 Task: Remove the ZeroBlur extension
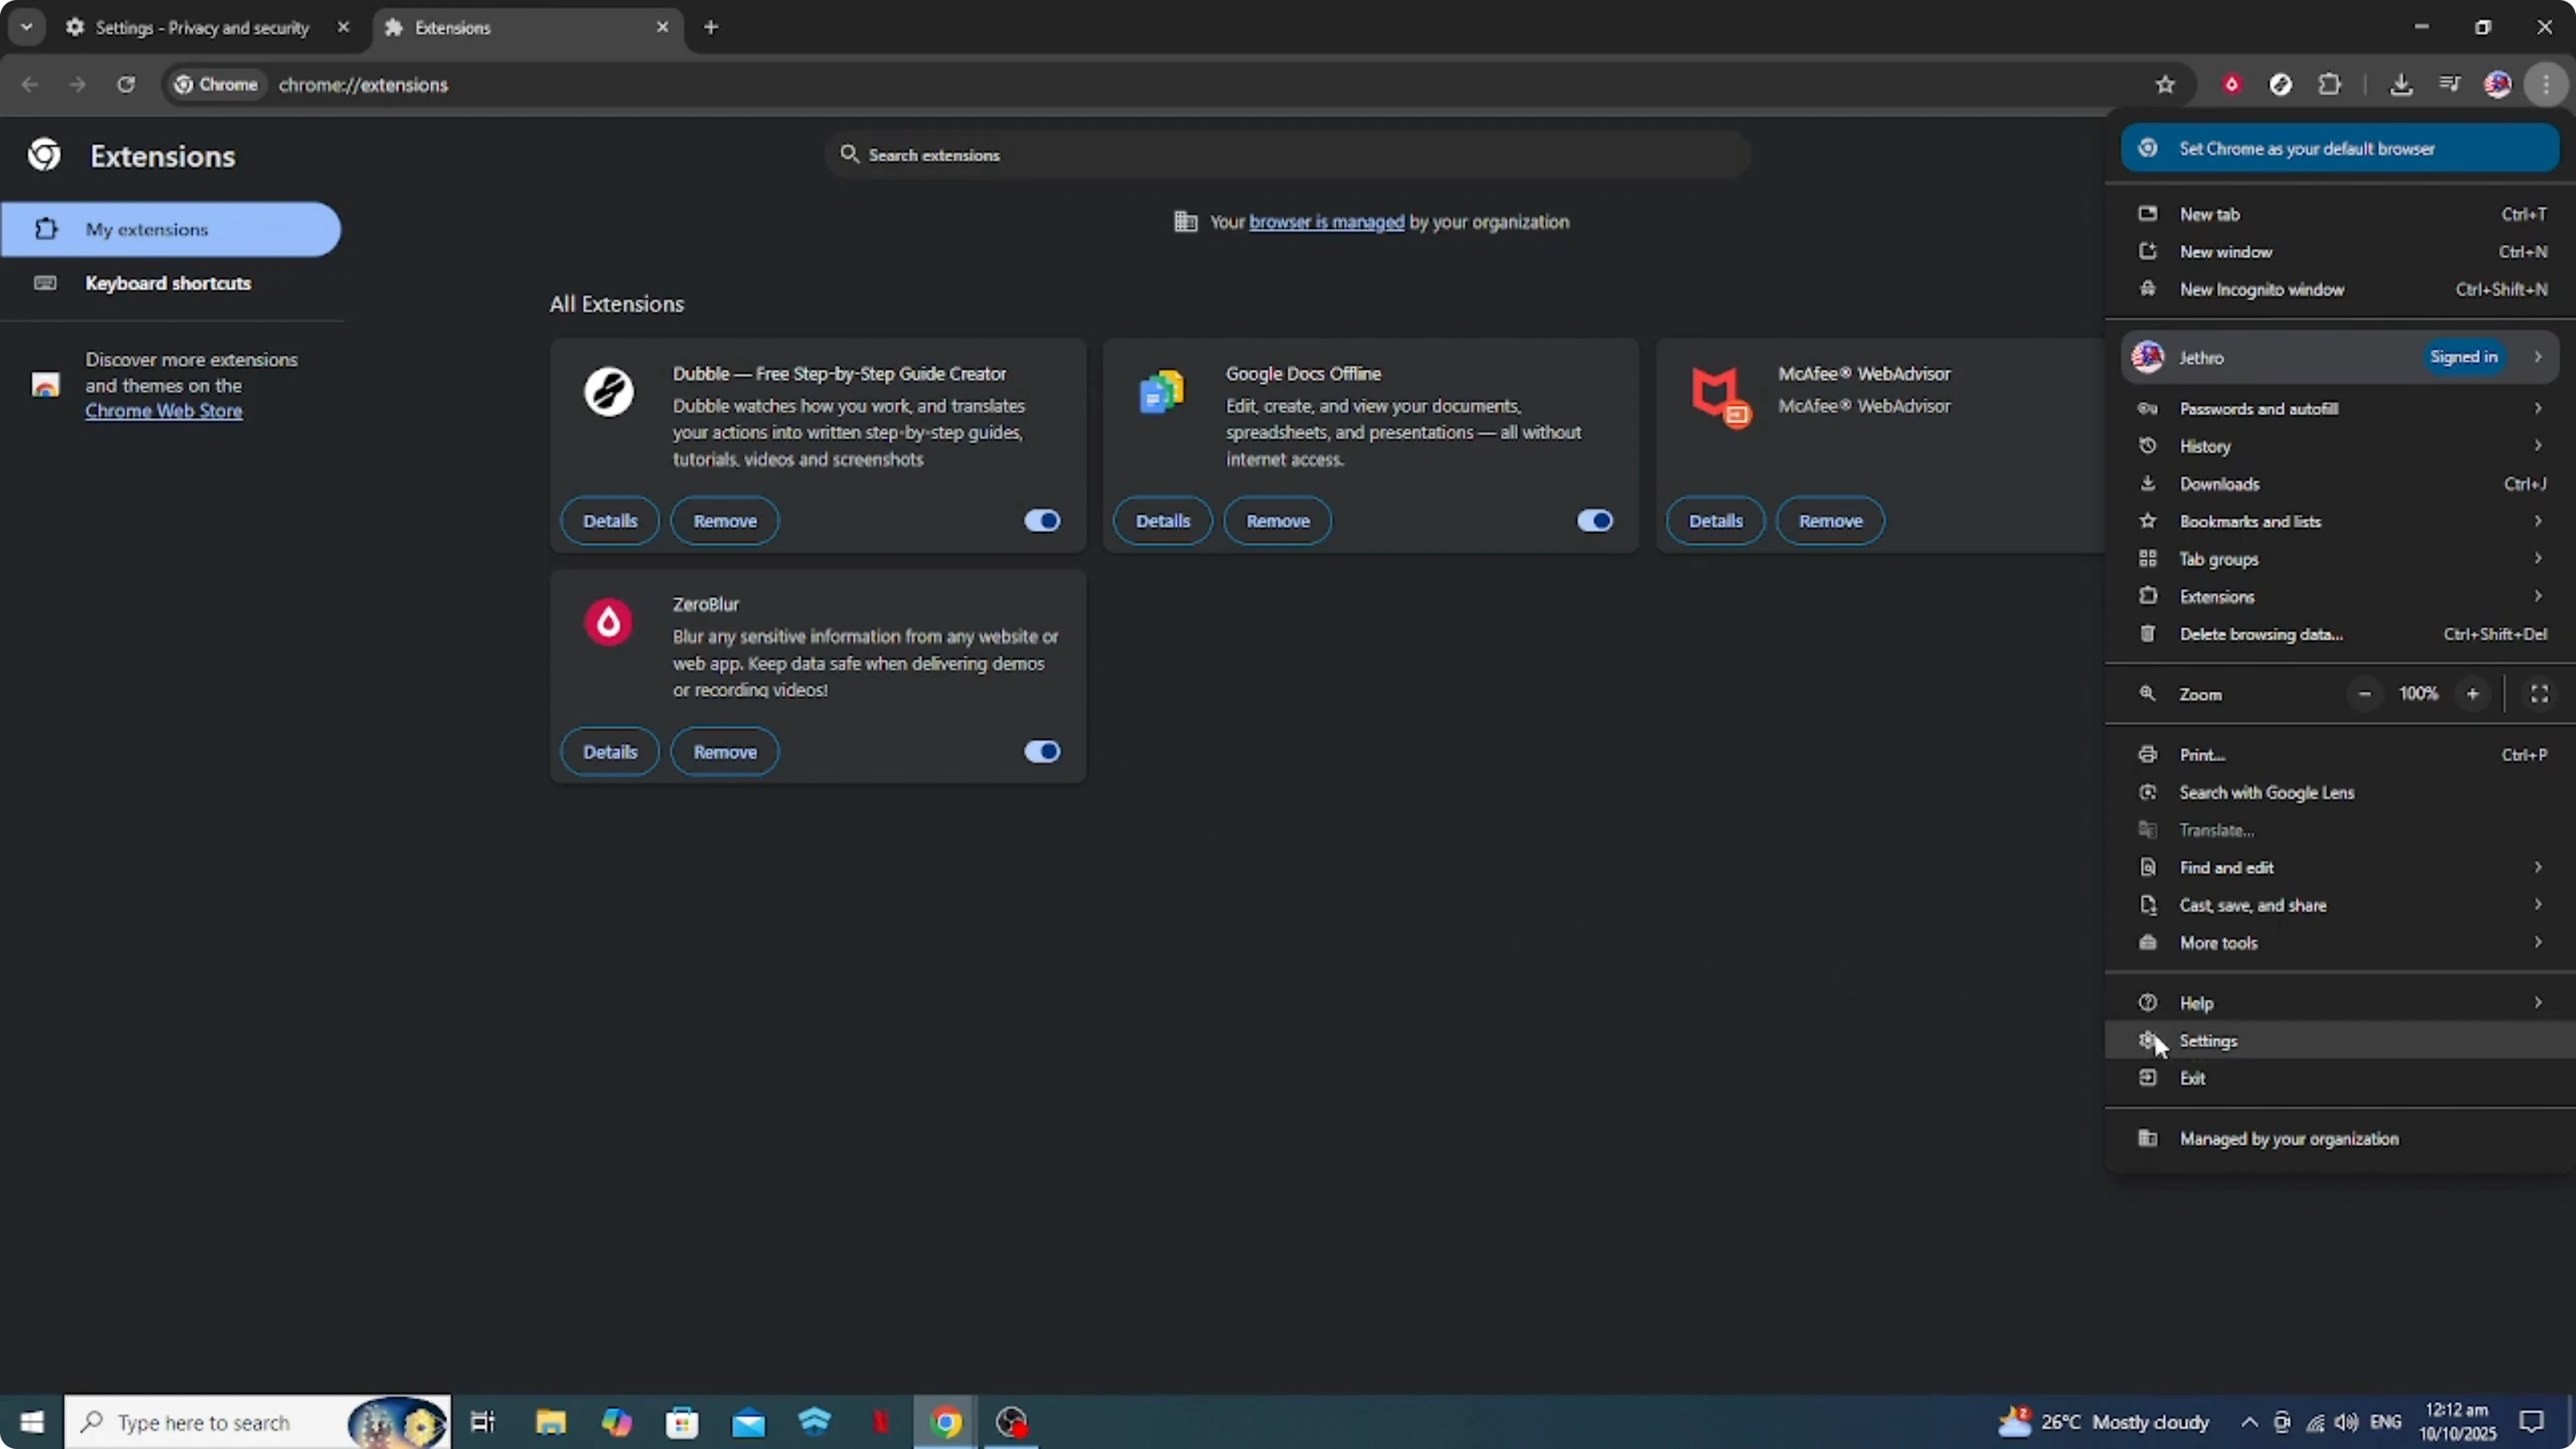[x=725, y=752]
